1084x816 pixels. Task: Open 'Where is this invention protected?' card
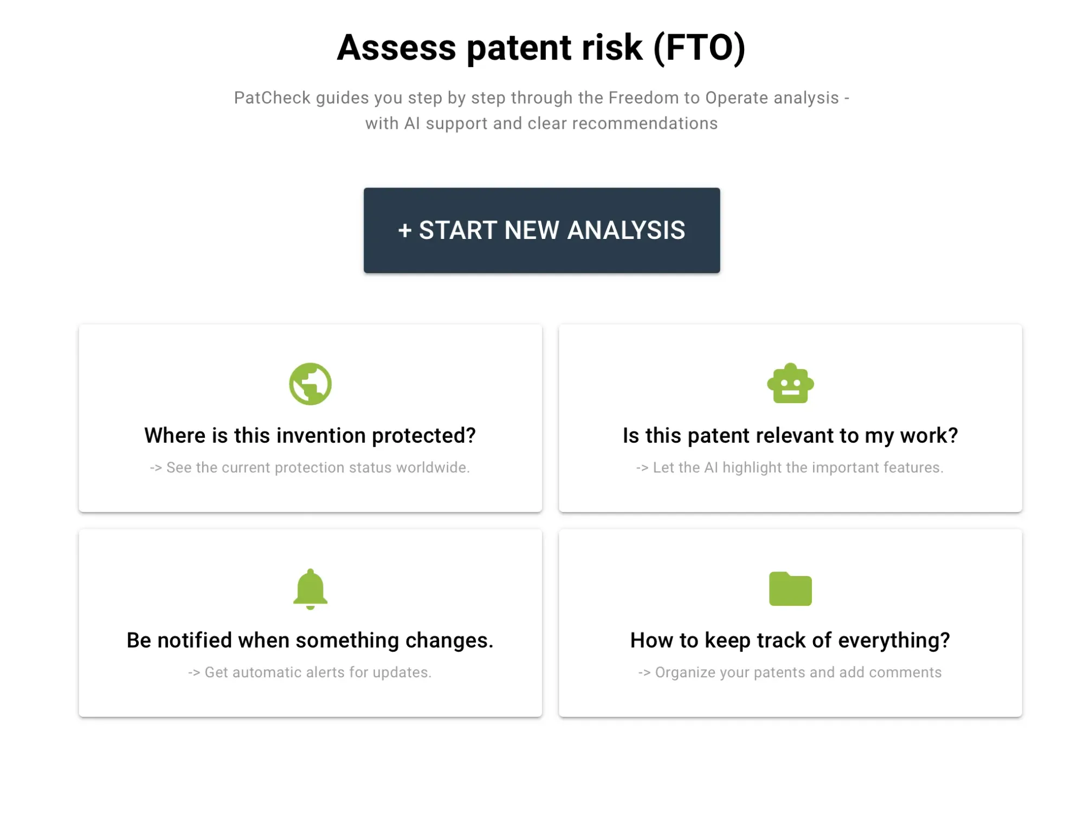coord(310,435)
